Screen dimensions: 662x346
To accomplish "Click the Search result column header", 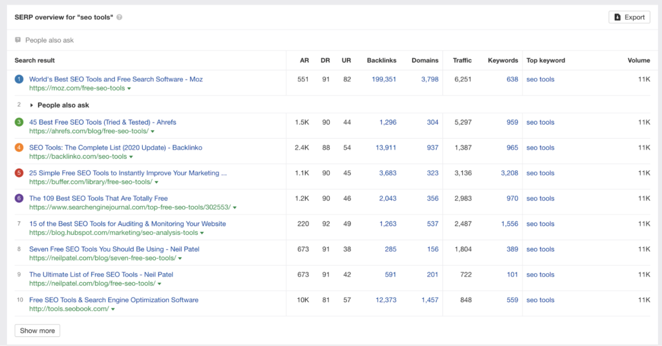I will [35, 60].
